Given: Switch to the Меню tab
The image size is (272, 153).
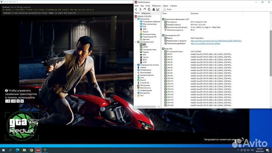Looking at the screenshot, I should pos(137,13).
